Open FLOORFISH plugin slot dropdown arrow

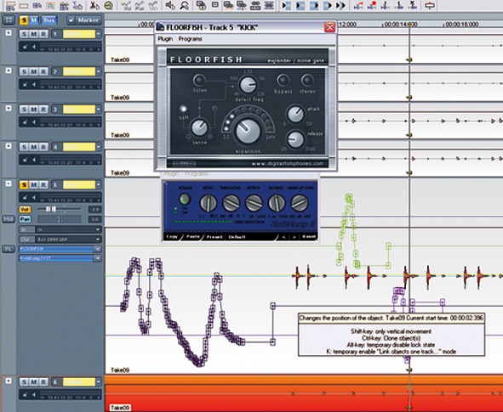(98, 249)
